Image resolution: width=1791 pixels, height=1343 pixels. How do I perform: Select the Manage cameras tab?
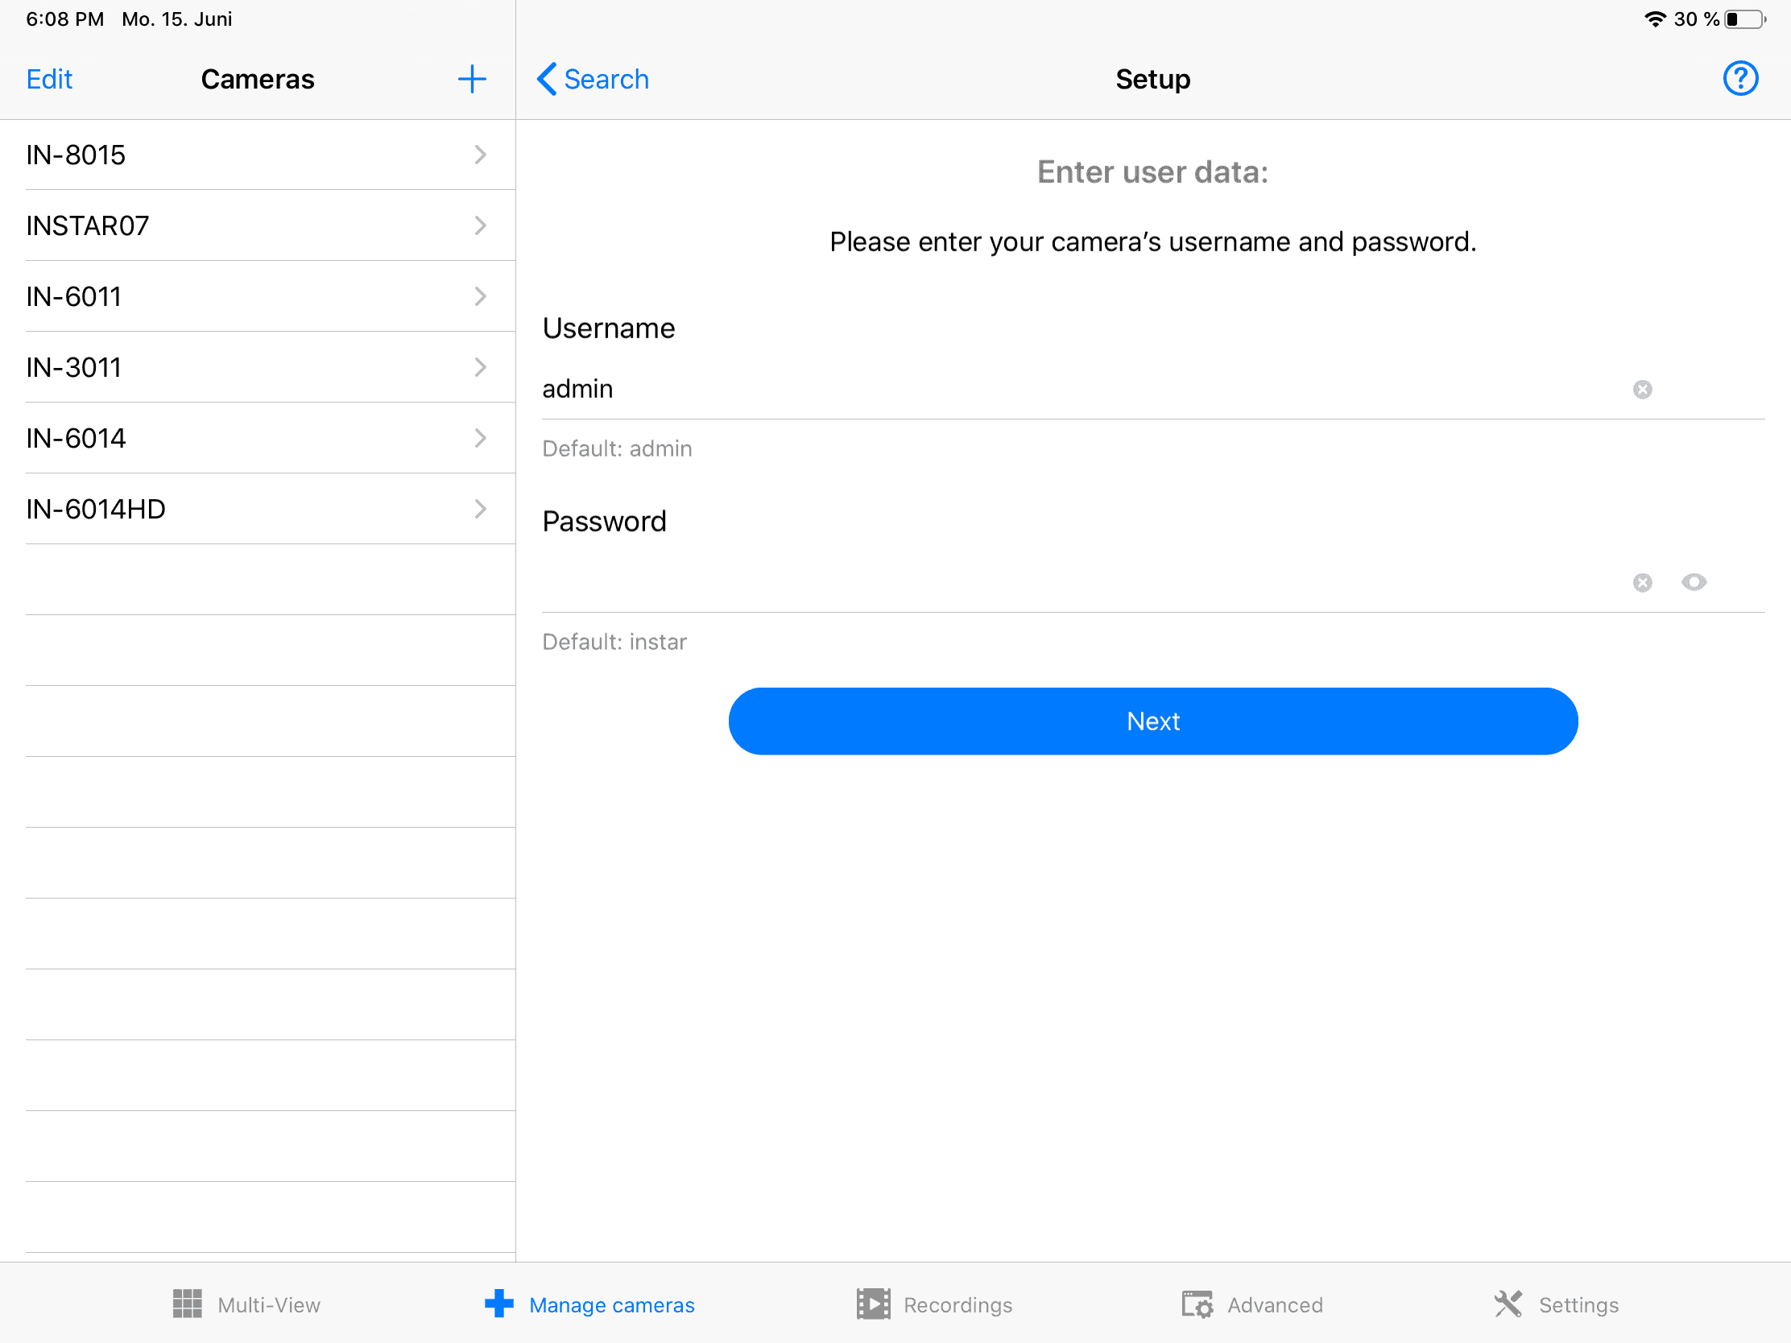(x=589, y=1304)
